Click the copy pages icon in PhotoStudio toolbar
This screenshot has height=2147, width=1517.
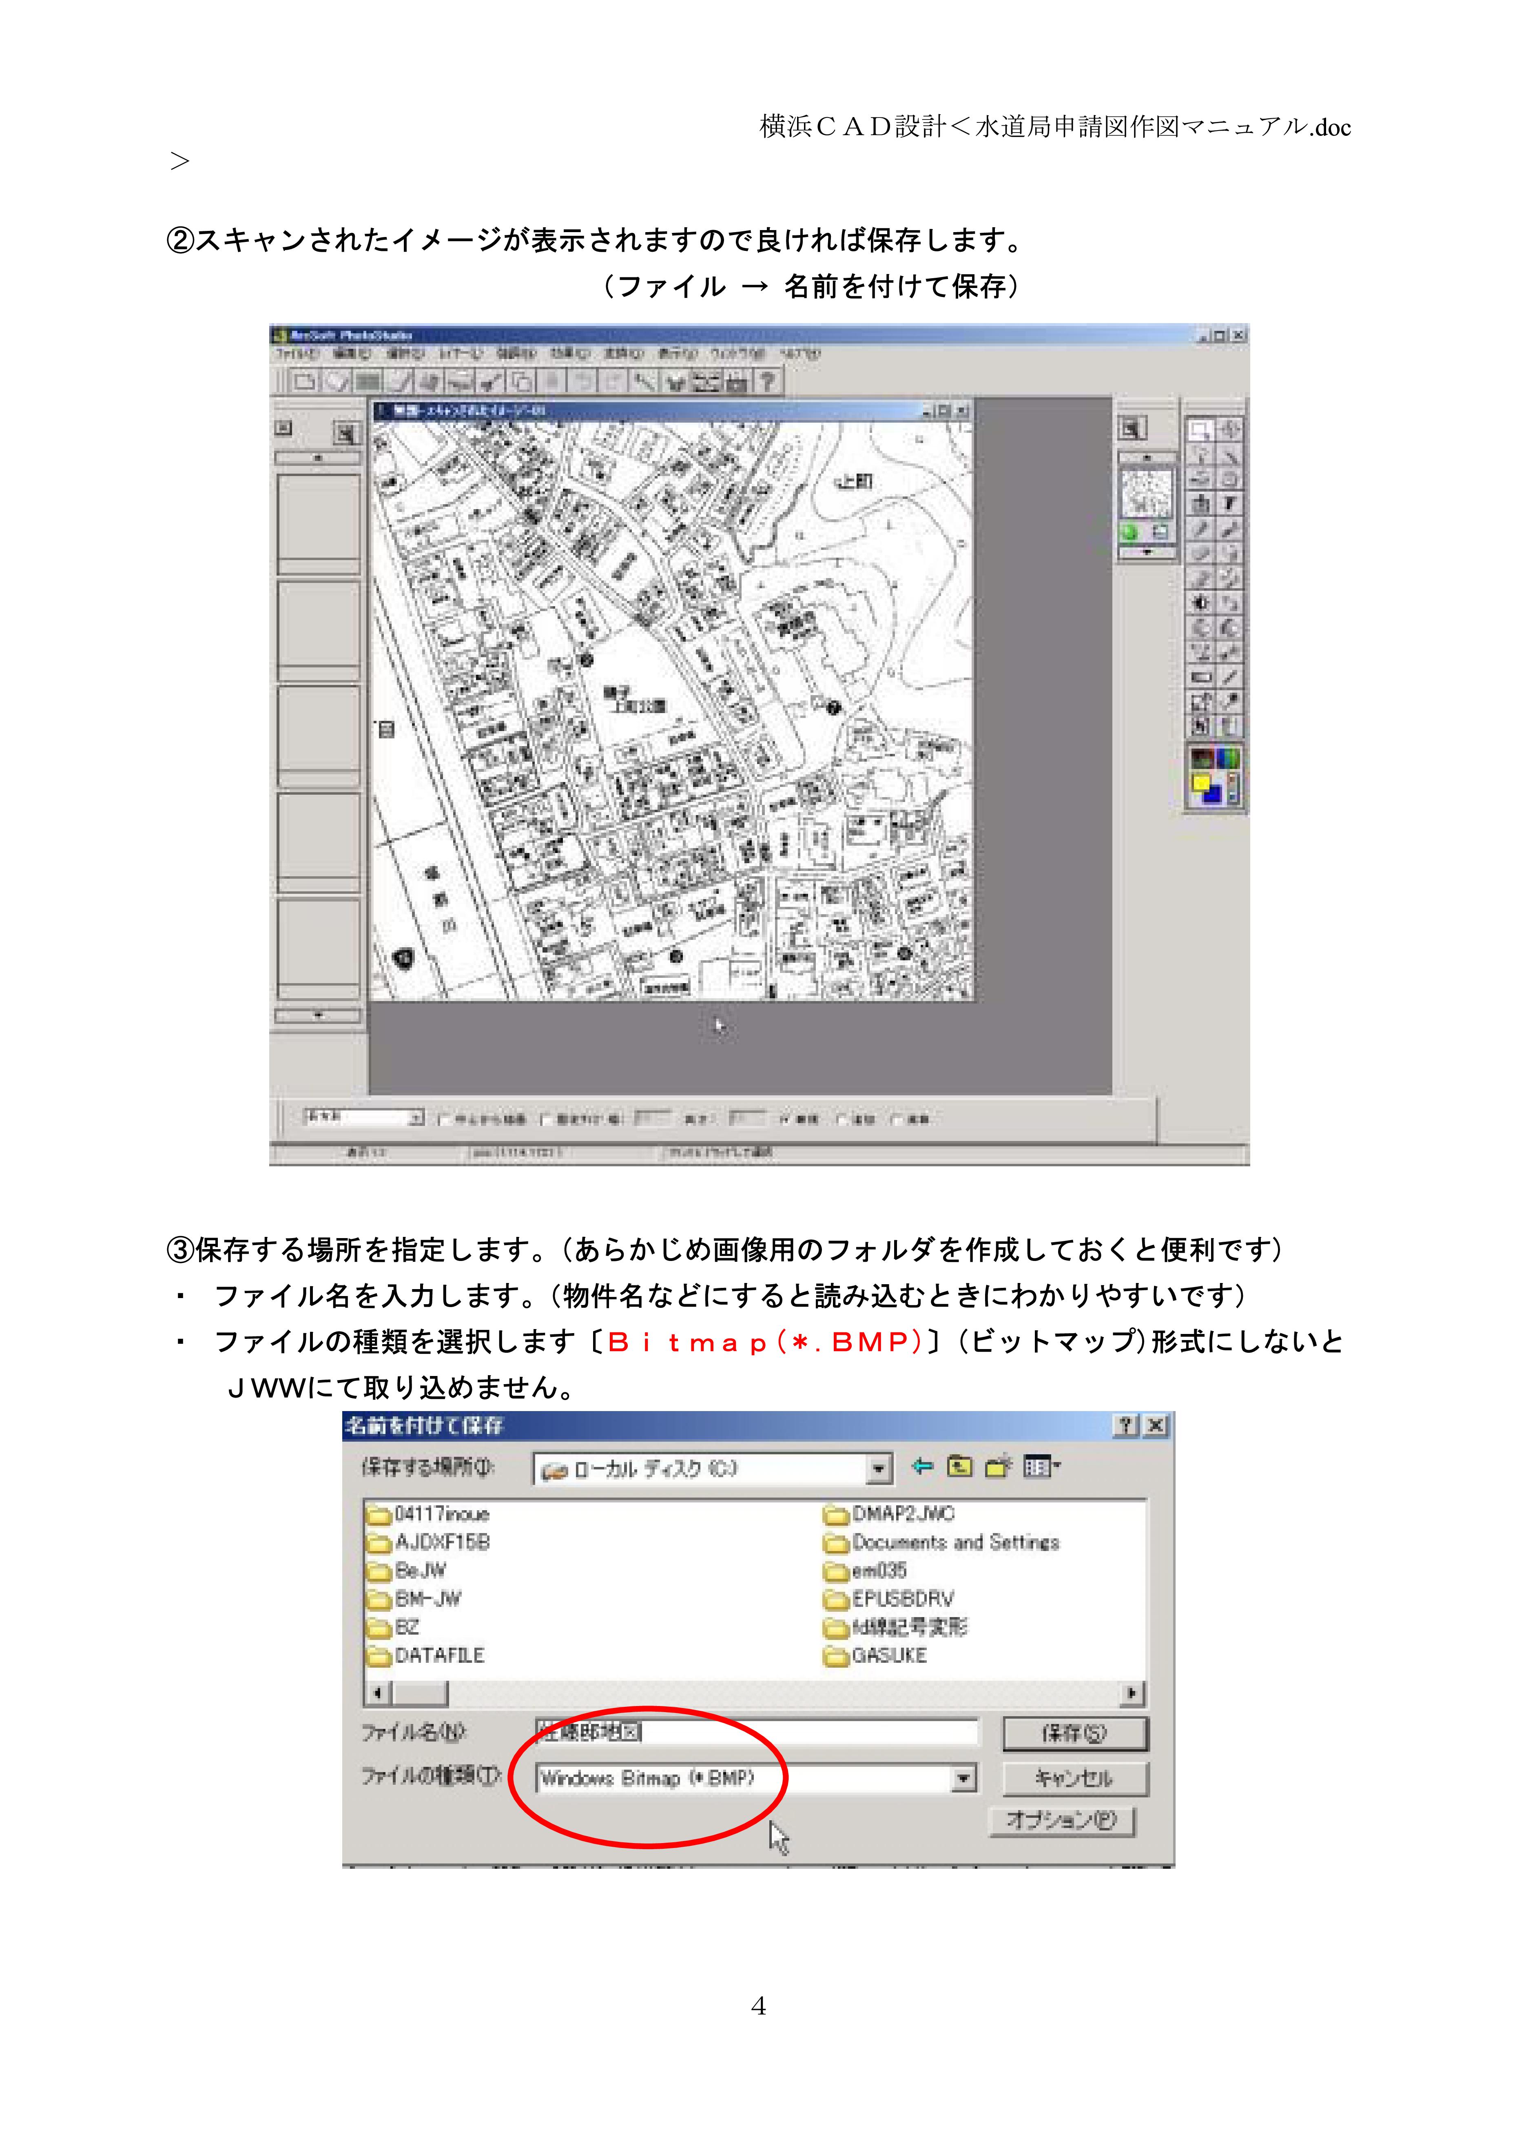pos(522,381)
